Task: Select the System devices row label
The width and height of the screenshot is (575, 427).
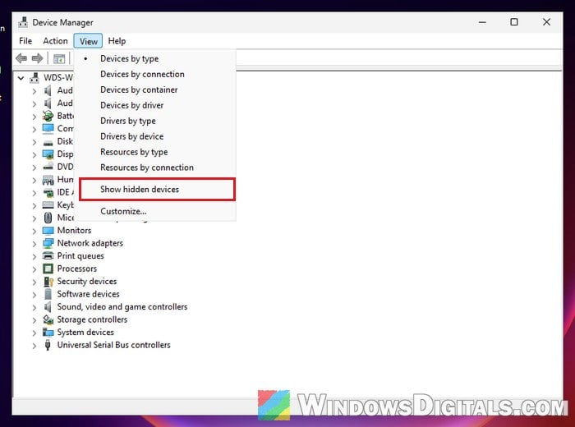Action: [85, 332]
